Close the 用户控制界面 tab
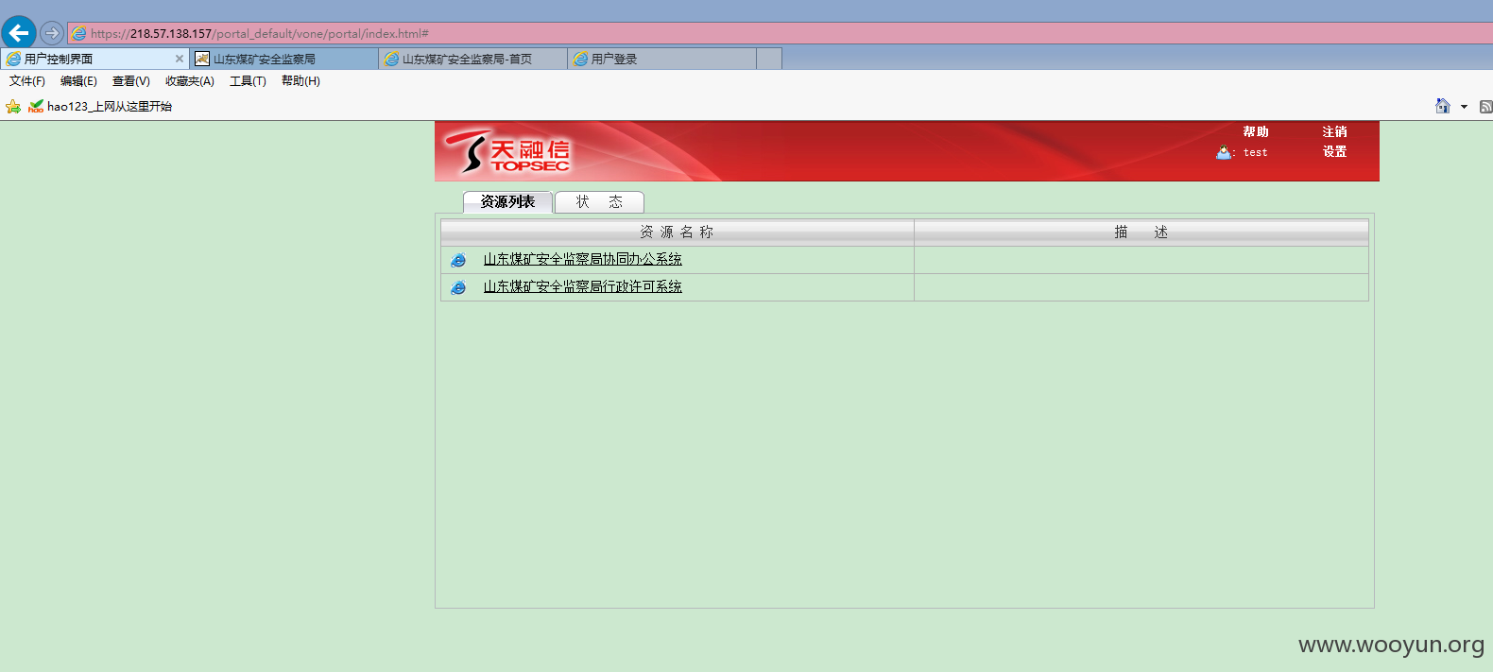This screenshot has height=672, width=1493. [180, 59]
